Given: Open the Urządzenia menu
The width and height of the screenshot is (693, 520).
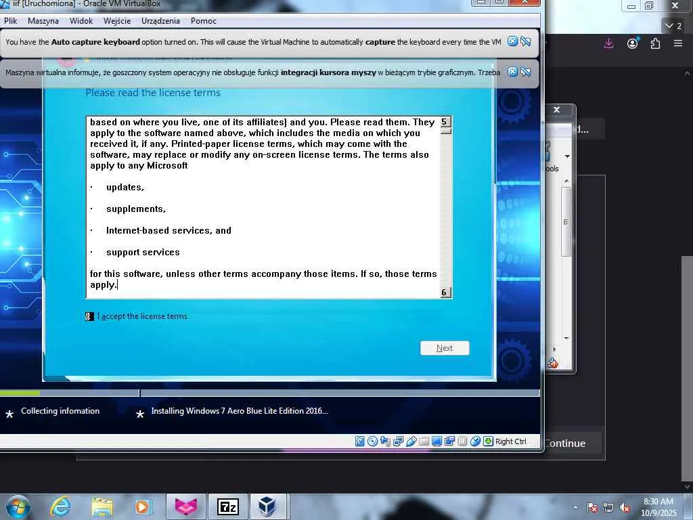Looking at the screenshot, I should point(160,21).
